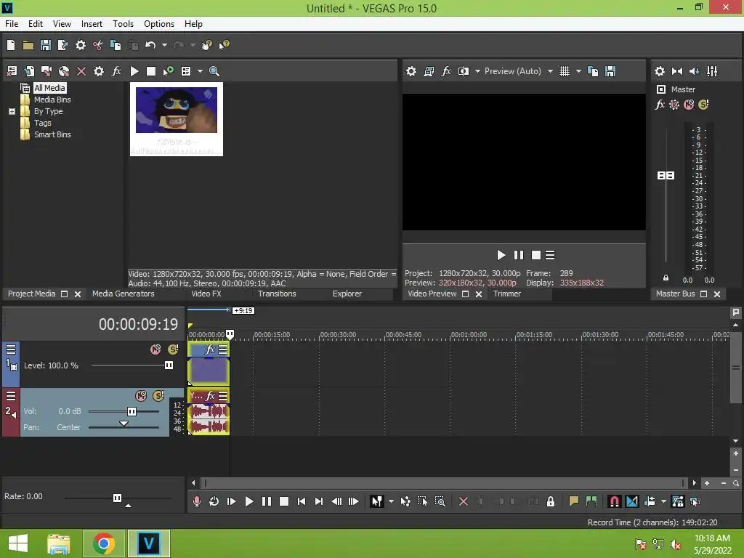
Task: Adjust audio track Vol slider handle
Action: point(132,411)
